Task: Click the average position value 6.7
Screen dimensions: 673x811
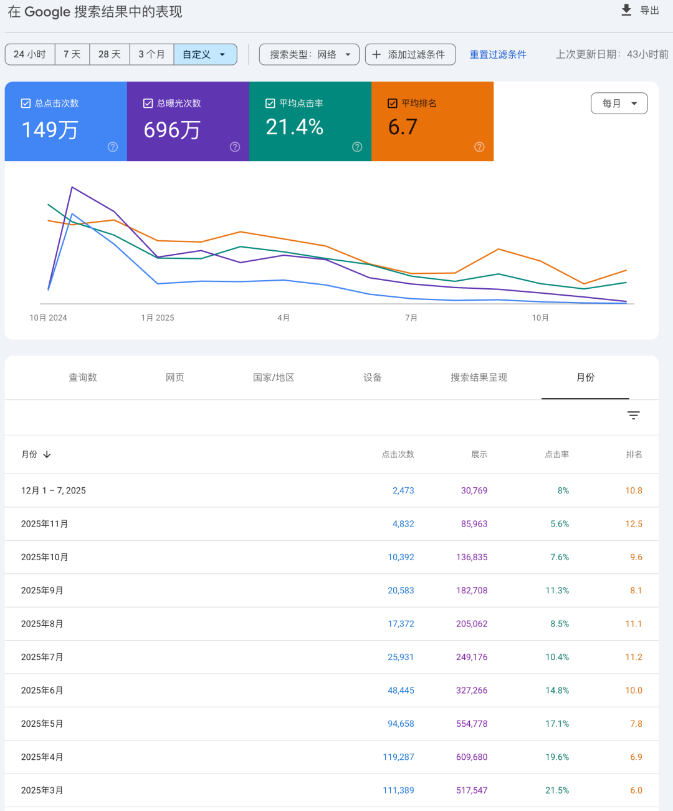Action: pos(403,127)
